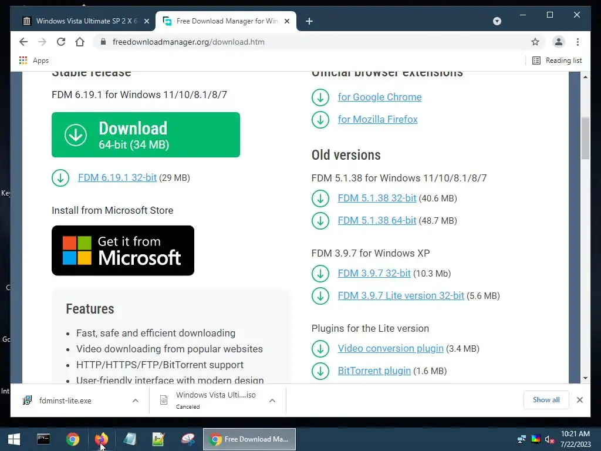Open the tab search dropdown arrow
Viewport: 601px width, 451px height.
(497, 21)
